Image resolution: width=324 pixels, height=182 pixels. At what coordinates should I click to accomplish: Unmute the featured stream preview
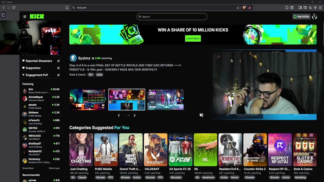click(x=201, y=115)
